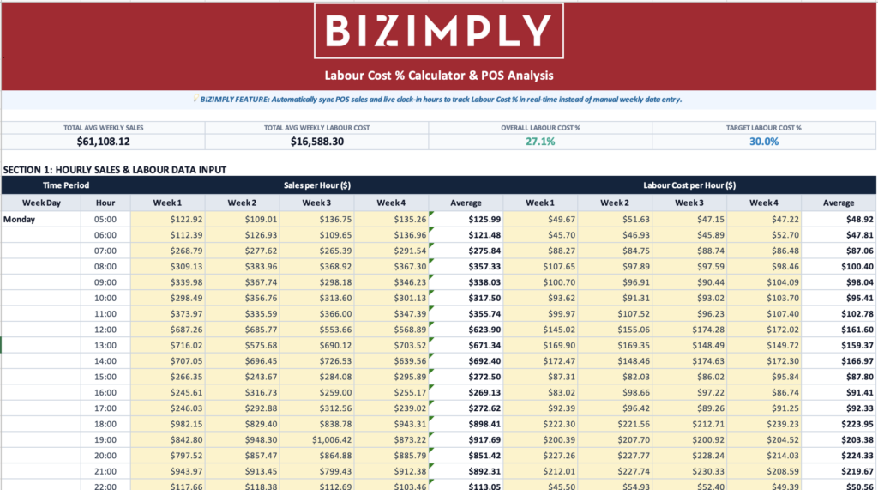Select the Labour Cost % Calculator title
The width and height of the screenshot is (878, 490).
(x=438, y=76)
